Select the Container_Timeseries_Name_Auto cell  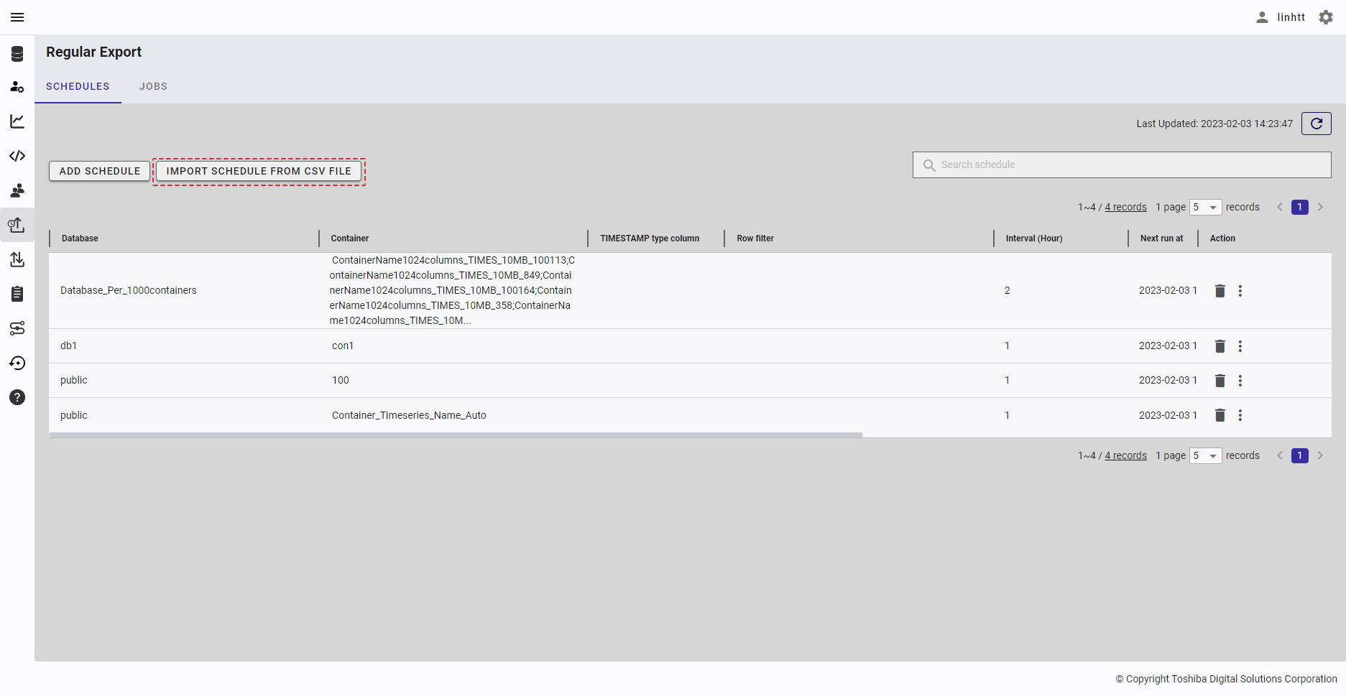pyautogui.click(x=409, y=415)
